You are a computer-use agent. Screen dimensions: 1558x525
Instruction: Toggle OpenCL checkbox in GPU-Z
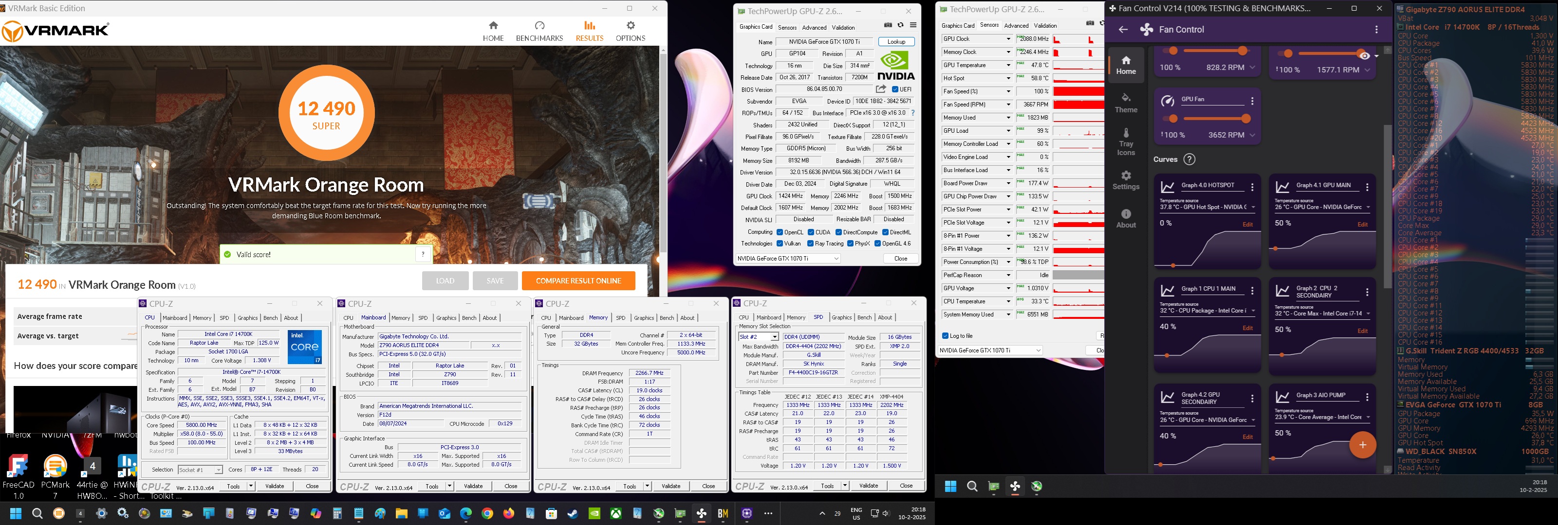(779, 232)
